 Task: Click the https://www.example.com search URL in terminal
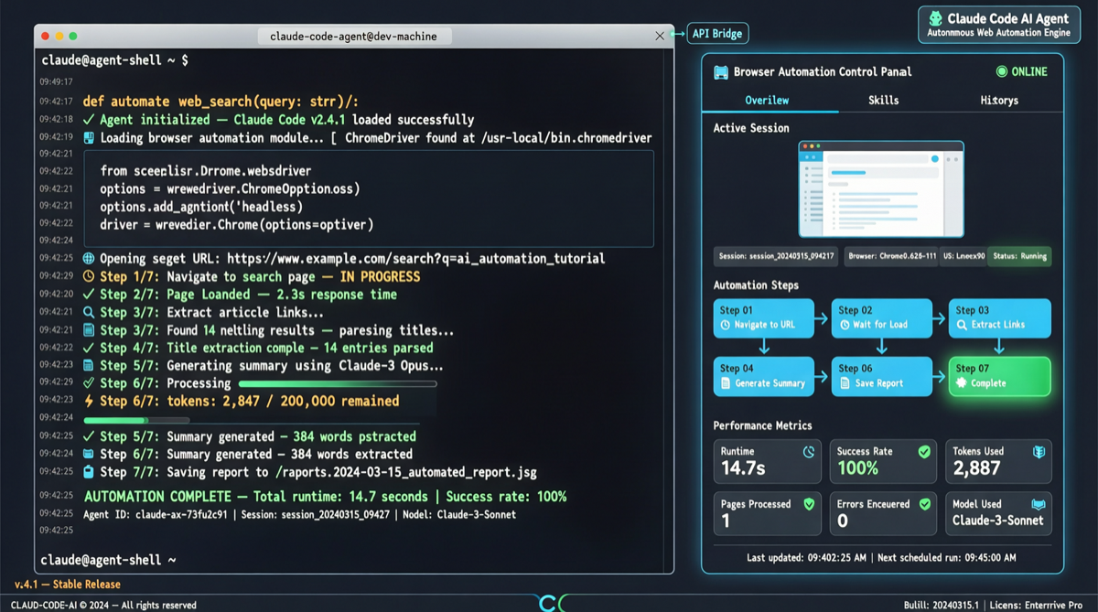pos(415,259)
